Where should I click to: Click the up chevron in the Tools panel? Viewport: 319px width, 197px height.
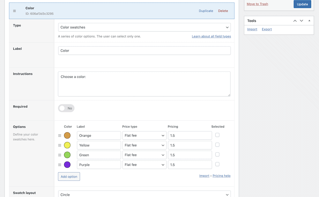pyautogui.click(x=295, y=20)
